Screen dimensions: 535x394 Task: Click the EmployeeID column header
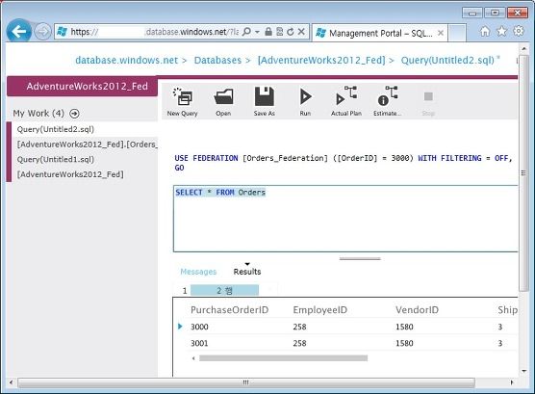coord(320,310)
